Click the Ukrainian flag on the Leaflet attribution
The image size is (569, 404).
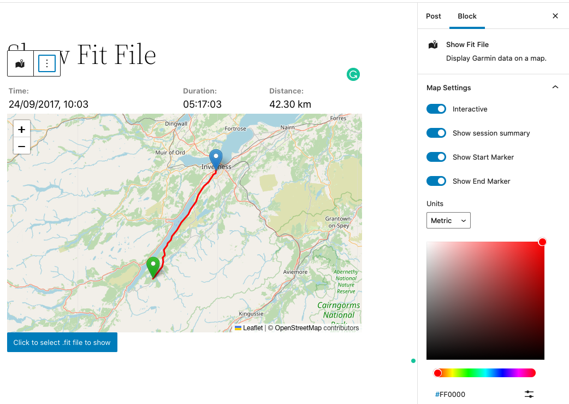coord(237,328)
